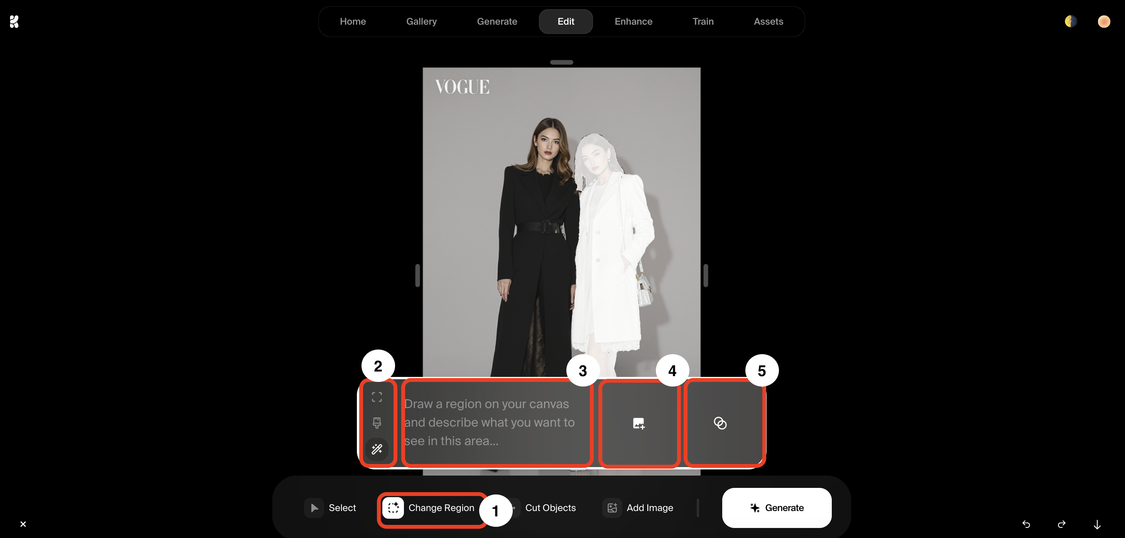Click the undo button in bottom bar
Viewport: 1125px width, 538px height.
1027,524
